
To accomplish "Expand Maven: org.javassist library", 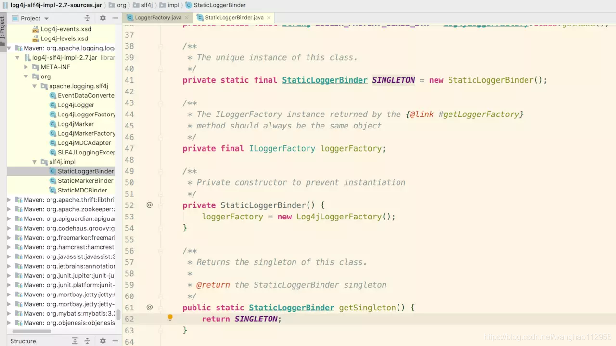I will tap(10, 256).
